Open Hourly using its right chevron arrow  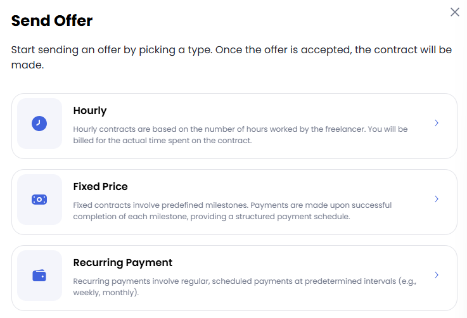437,124
